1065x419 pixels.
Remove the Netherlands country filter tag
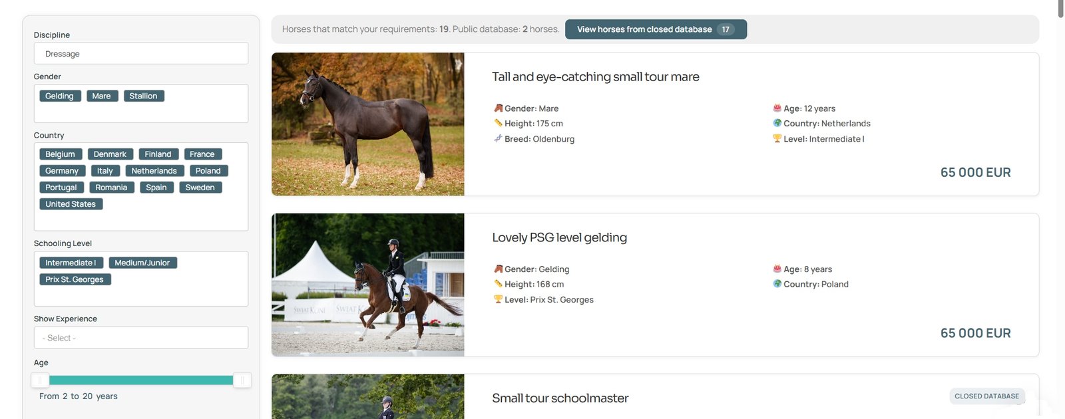click(154, 171)
